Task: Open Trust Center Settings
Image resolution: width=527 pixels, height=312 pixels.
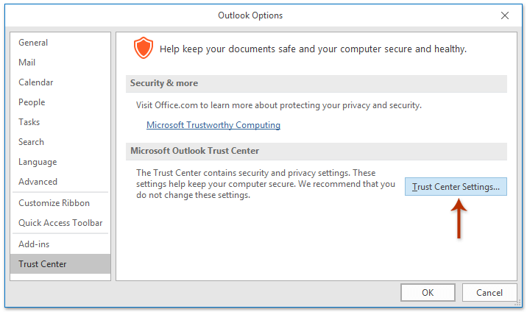Action: click(x=456, y=187)
